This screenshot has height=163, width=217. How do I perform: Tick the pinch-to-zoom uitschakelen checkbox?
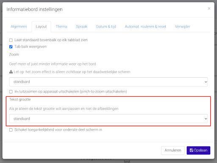point(11,92)
